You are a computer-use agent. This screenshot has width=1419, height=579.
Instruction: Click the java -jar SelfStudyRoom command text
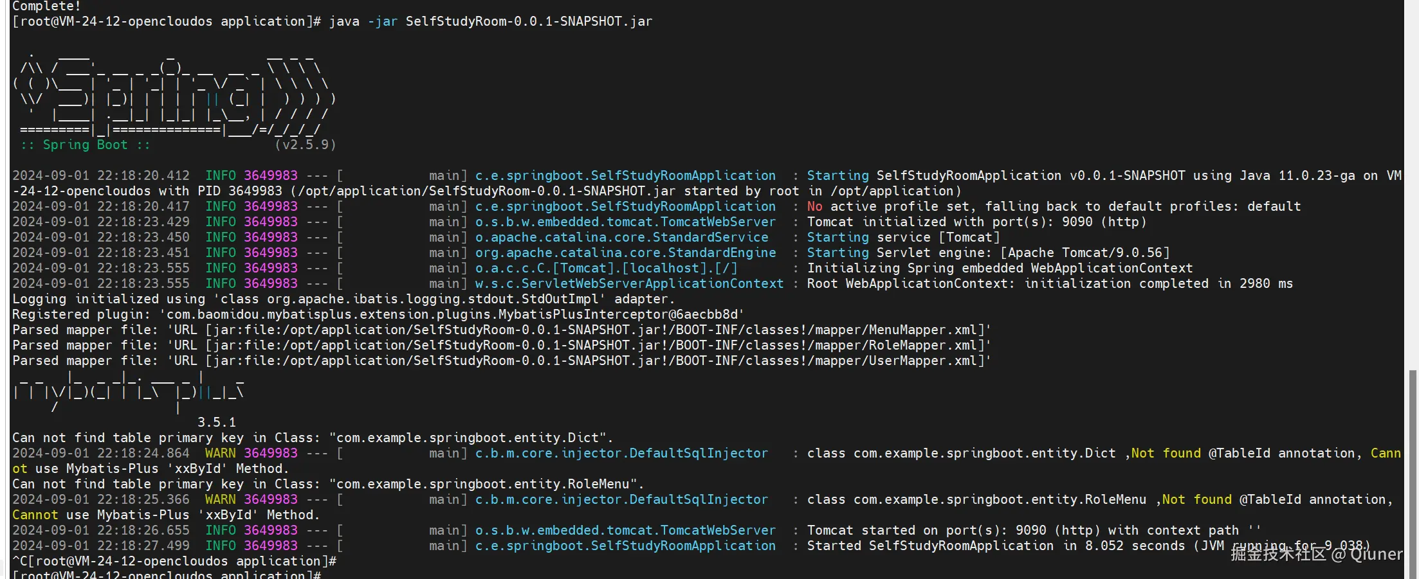[x=491, y=21]
